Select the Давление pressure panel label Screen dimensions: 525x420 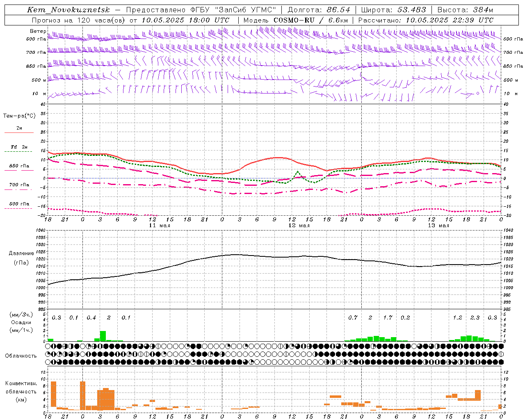(x=21, y=253)
